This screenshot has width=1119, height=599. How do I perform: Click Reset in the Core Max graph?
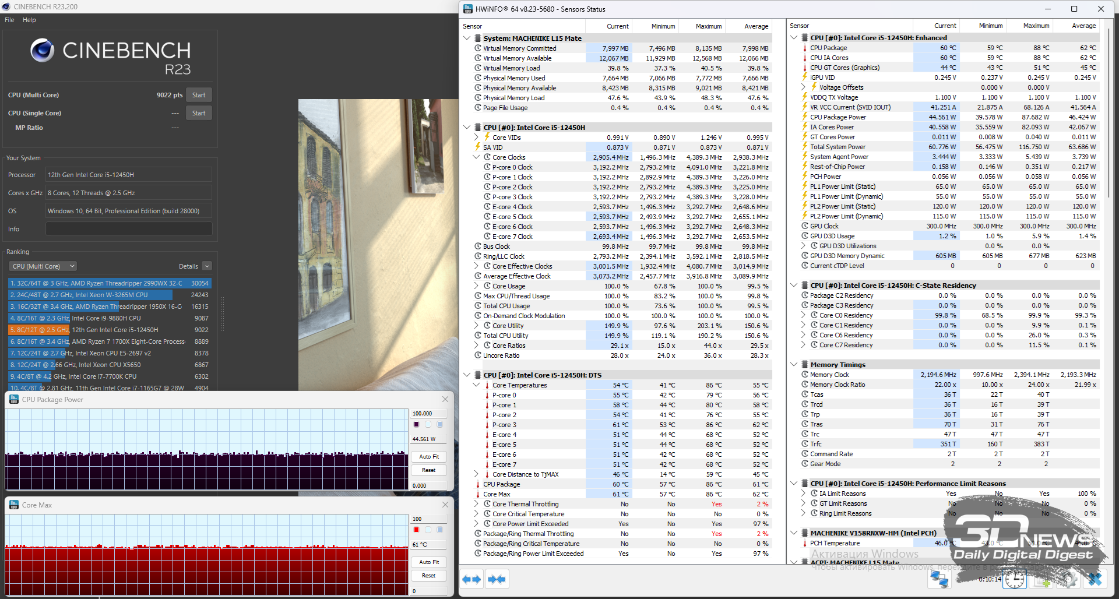click(429, 576)
